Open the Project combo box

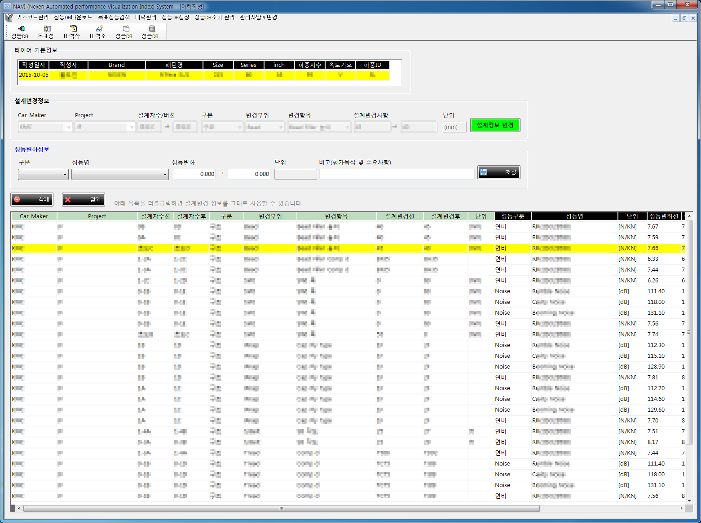pyautogui.click(x=105, y=127)
